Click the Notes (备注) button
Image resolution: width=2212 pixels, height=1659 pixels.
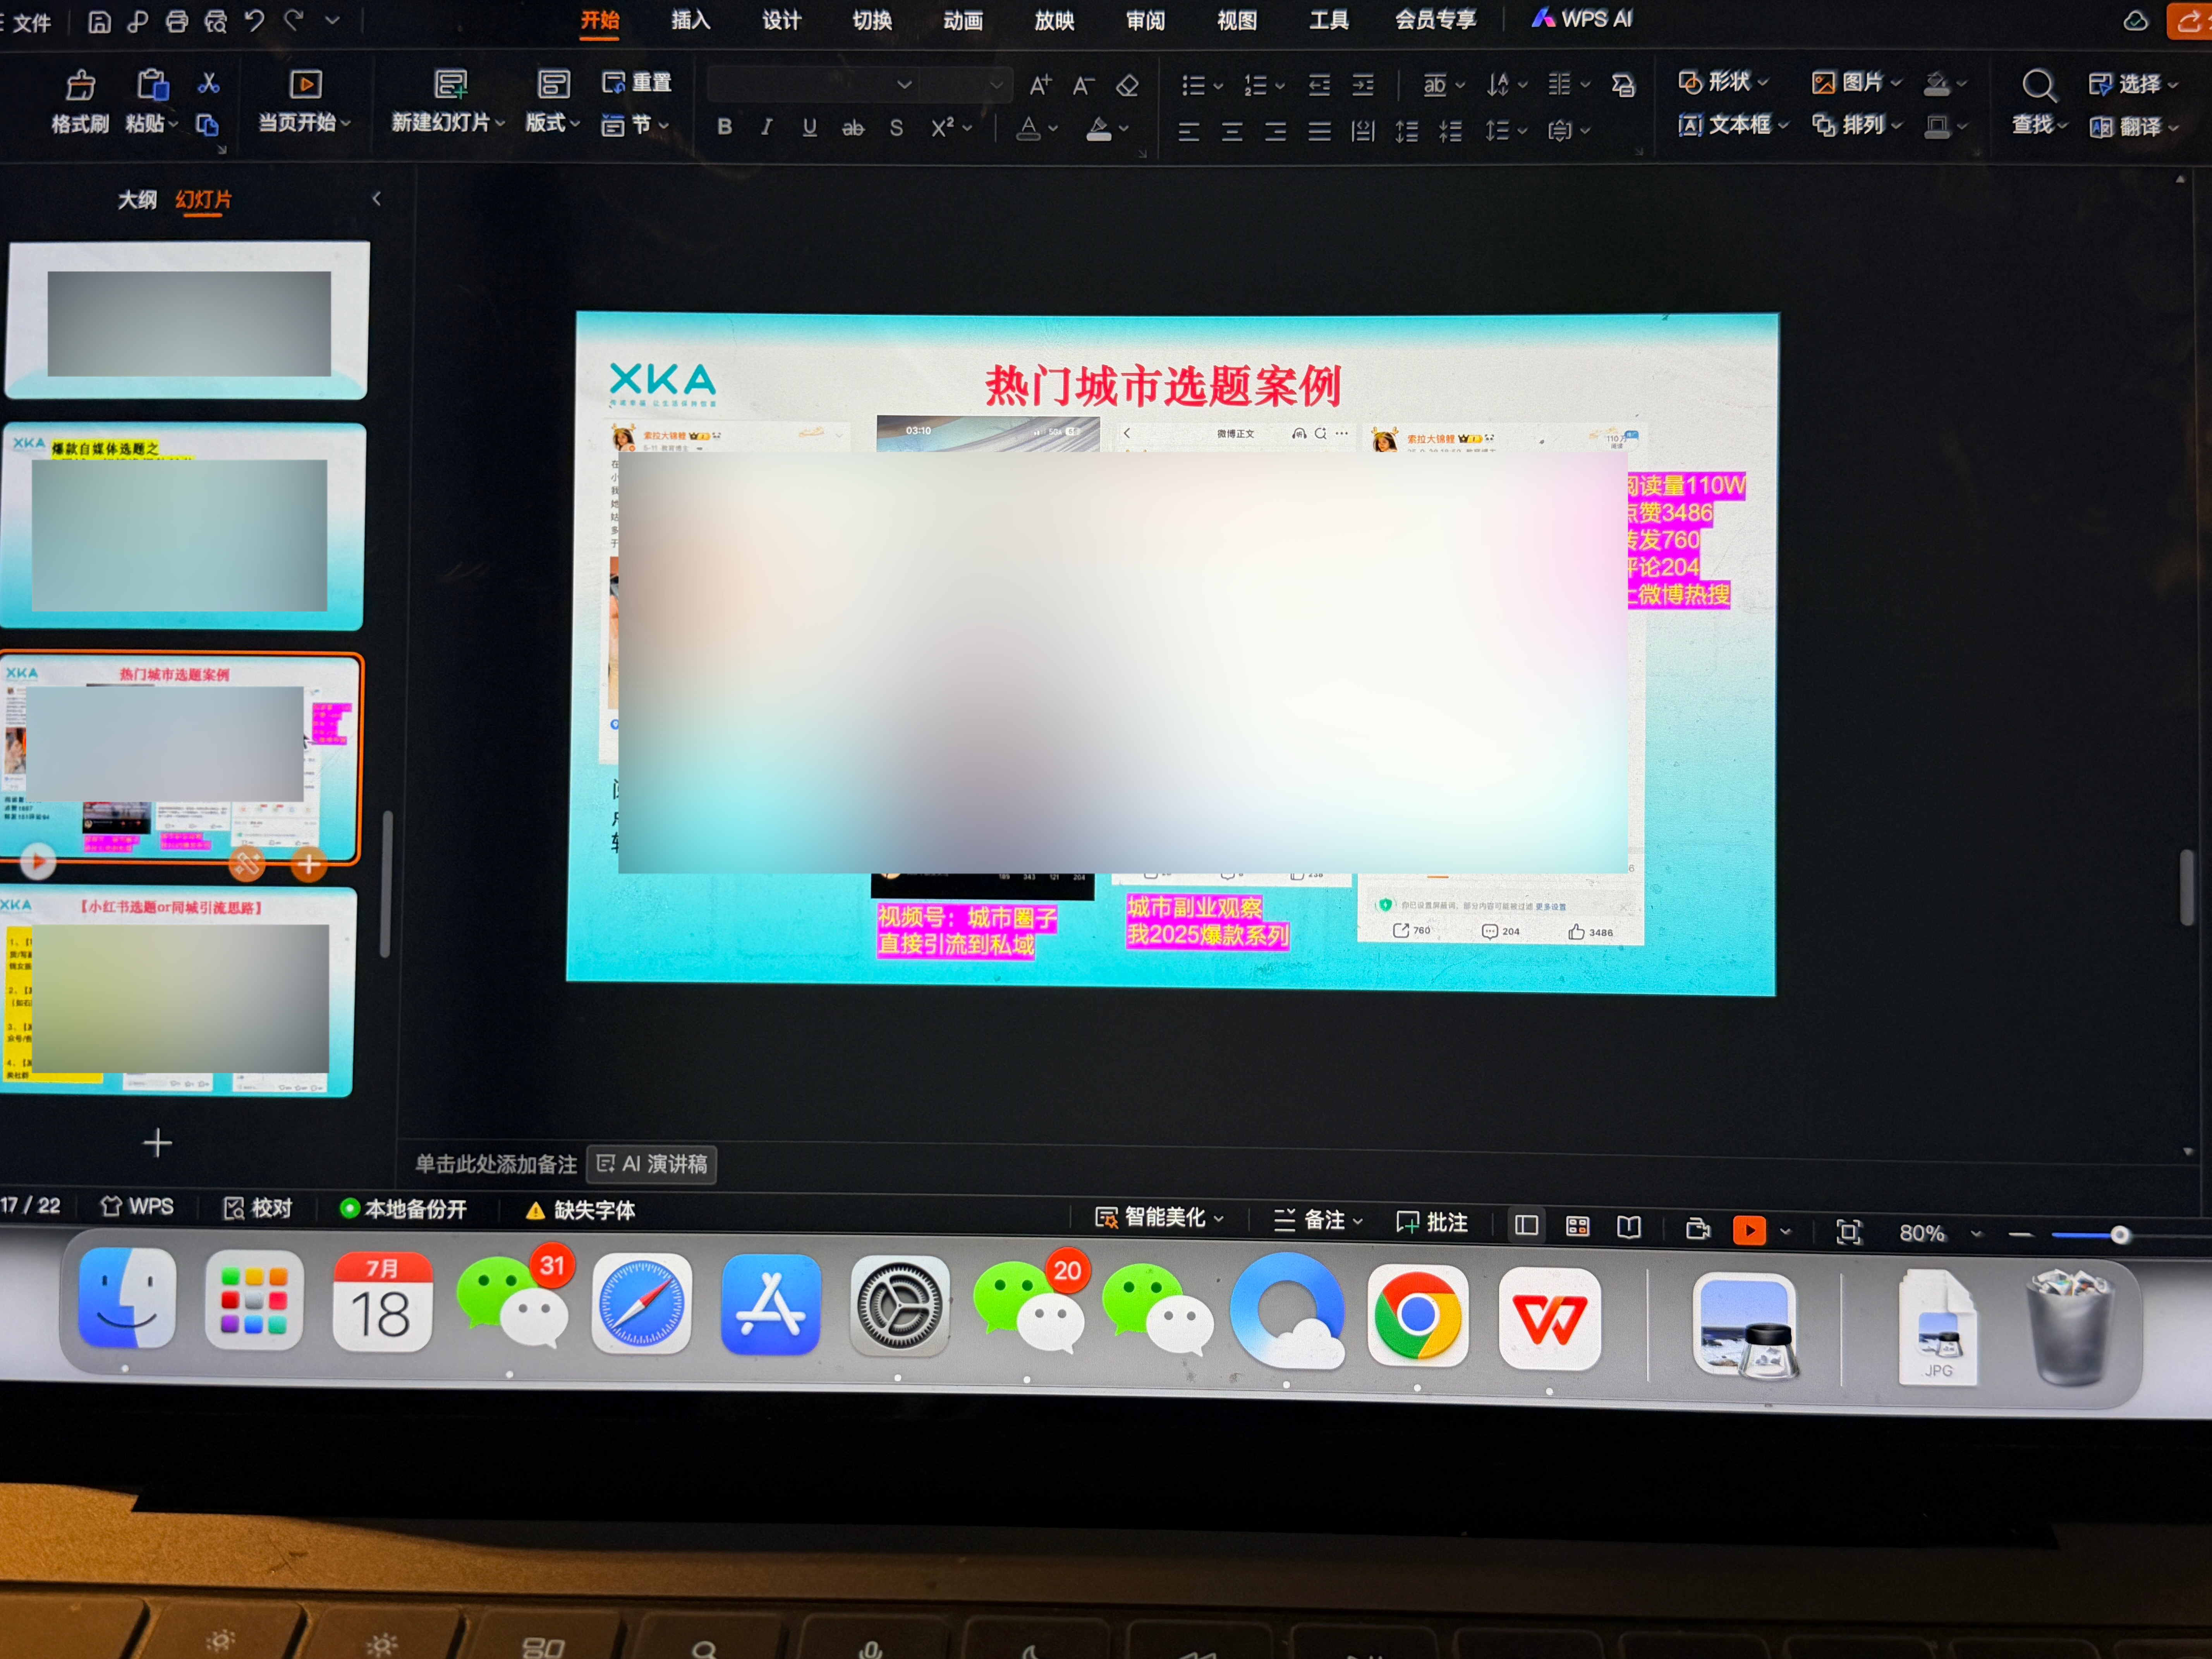coord(1318,1220)
